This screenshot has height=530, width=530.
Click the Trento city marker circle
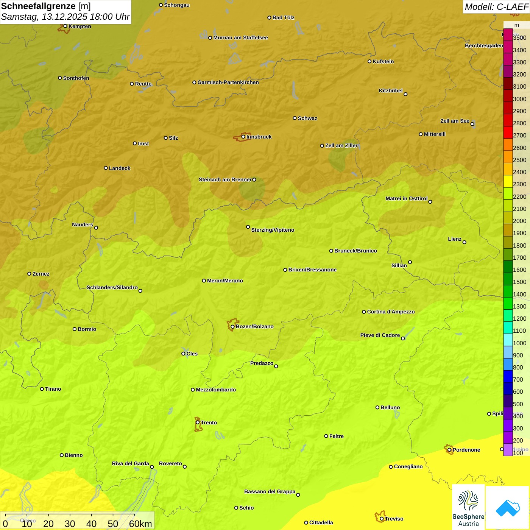198,422
